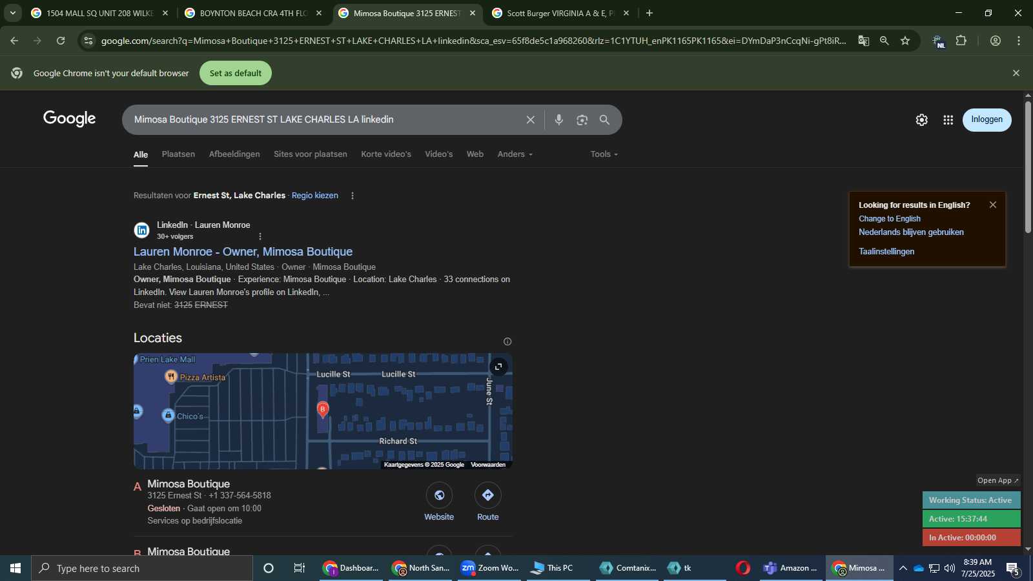Clear the Google search box text

[x=530, y=120]
